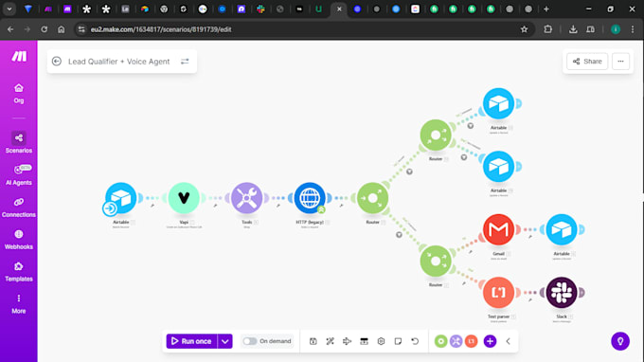Click the browser back button

[x=10, y=29]
